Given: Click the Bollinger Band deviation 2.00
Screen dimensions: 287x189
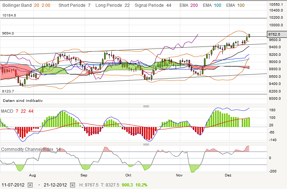Looking at the screenshot, I should click(46, 5).
